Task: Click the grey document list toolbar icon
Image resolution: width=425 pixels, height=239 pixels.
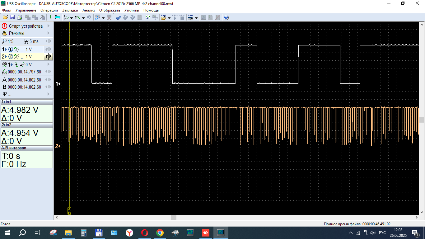Action: tap(139, 17)
